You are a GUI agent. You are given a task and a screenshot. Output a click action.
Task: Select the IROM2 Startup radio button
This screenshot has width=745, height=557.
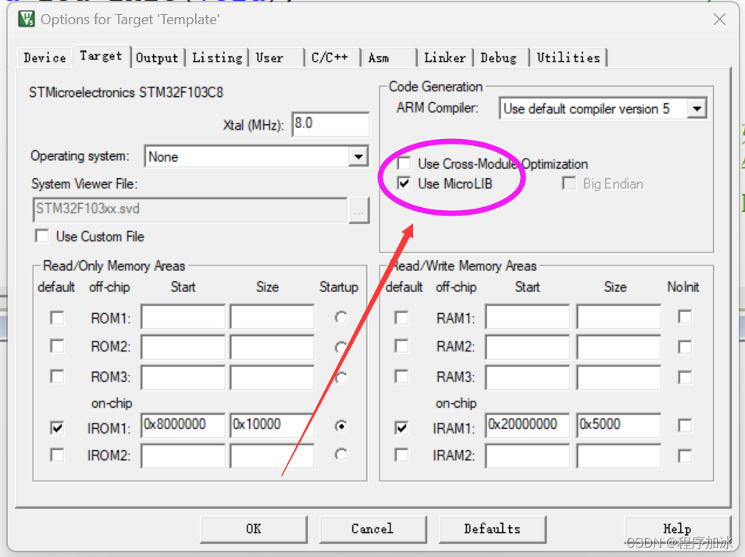[340, 455]
